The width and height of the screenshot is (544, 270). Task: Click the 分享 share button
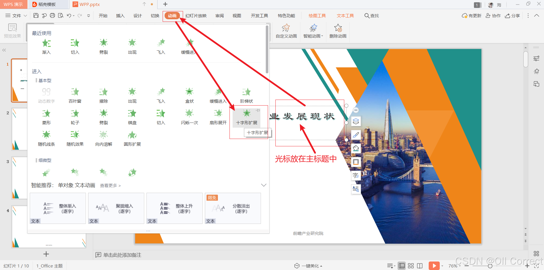click(512, 16)
